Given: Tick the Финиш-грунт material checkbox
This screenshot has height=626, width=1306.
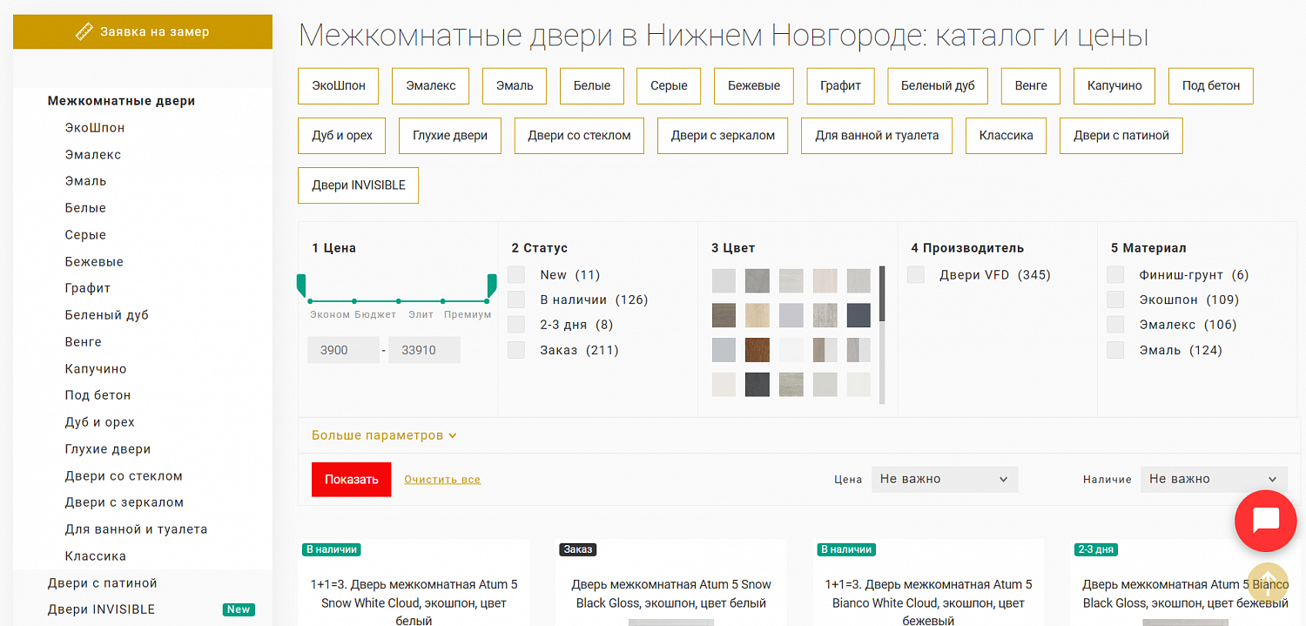Looking at the screenshot, I should [x=1115, y=274].
